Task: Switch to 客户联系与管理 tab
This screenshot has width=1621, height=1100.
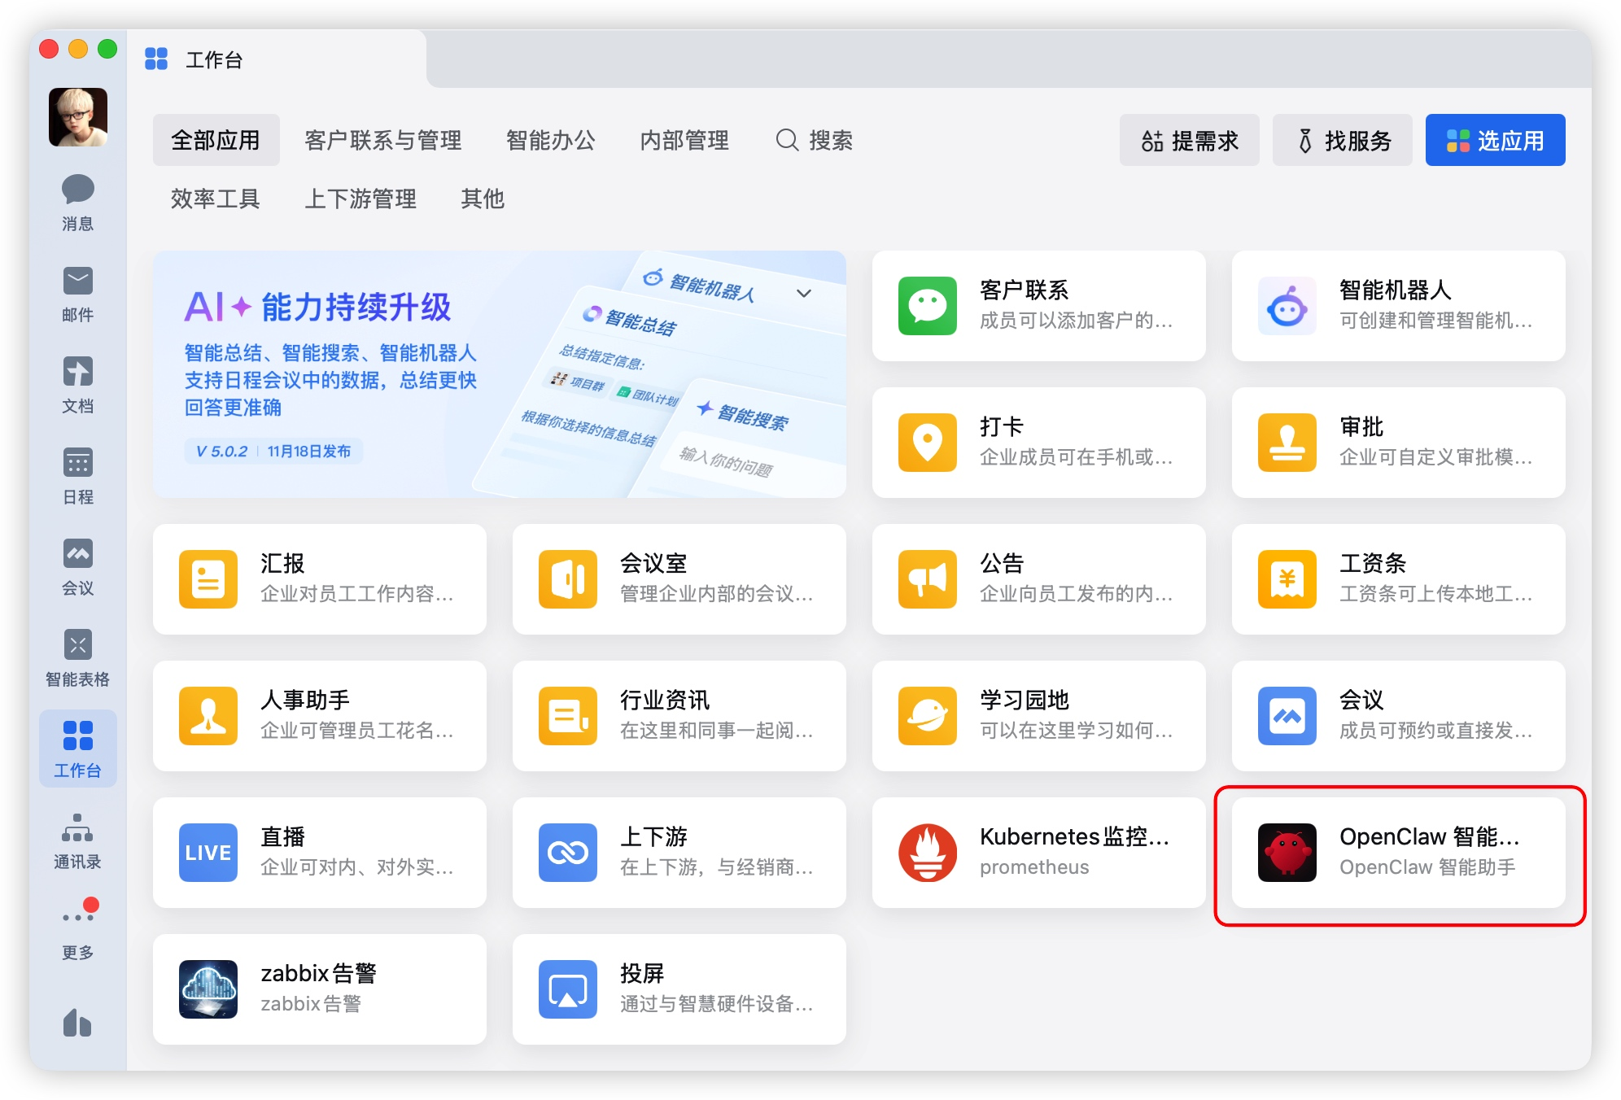Action: 382,140
